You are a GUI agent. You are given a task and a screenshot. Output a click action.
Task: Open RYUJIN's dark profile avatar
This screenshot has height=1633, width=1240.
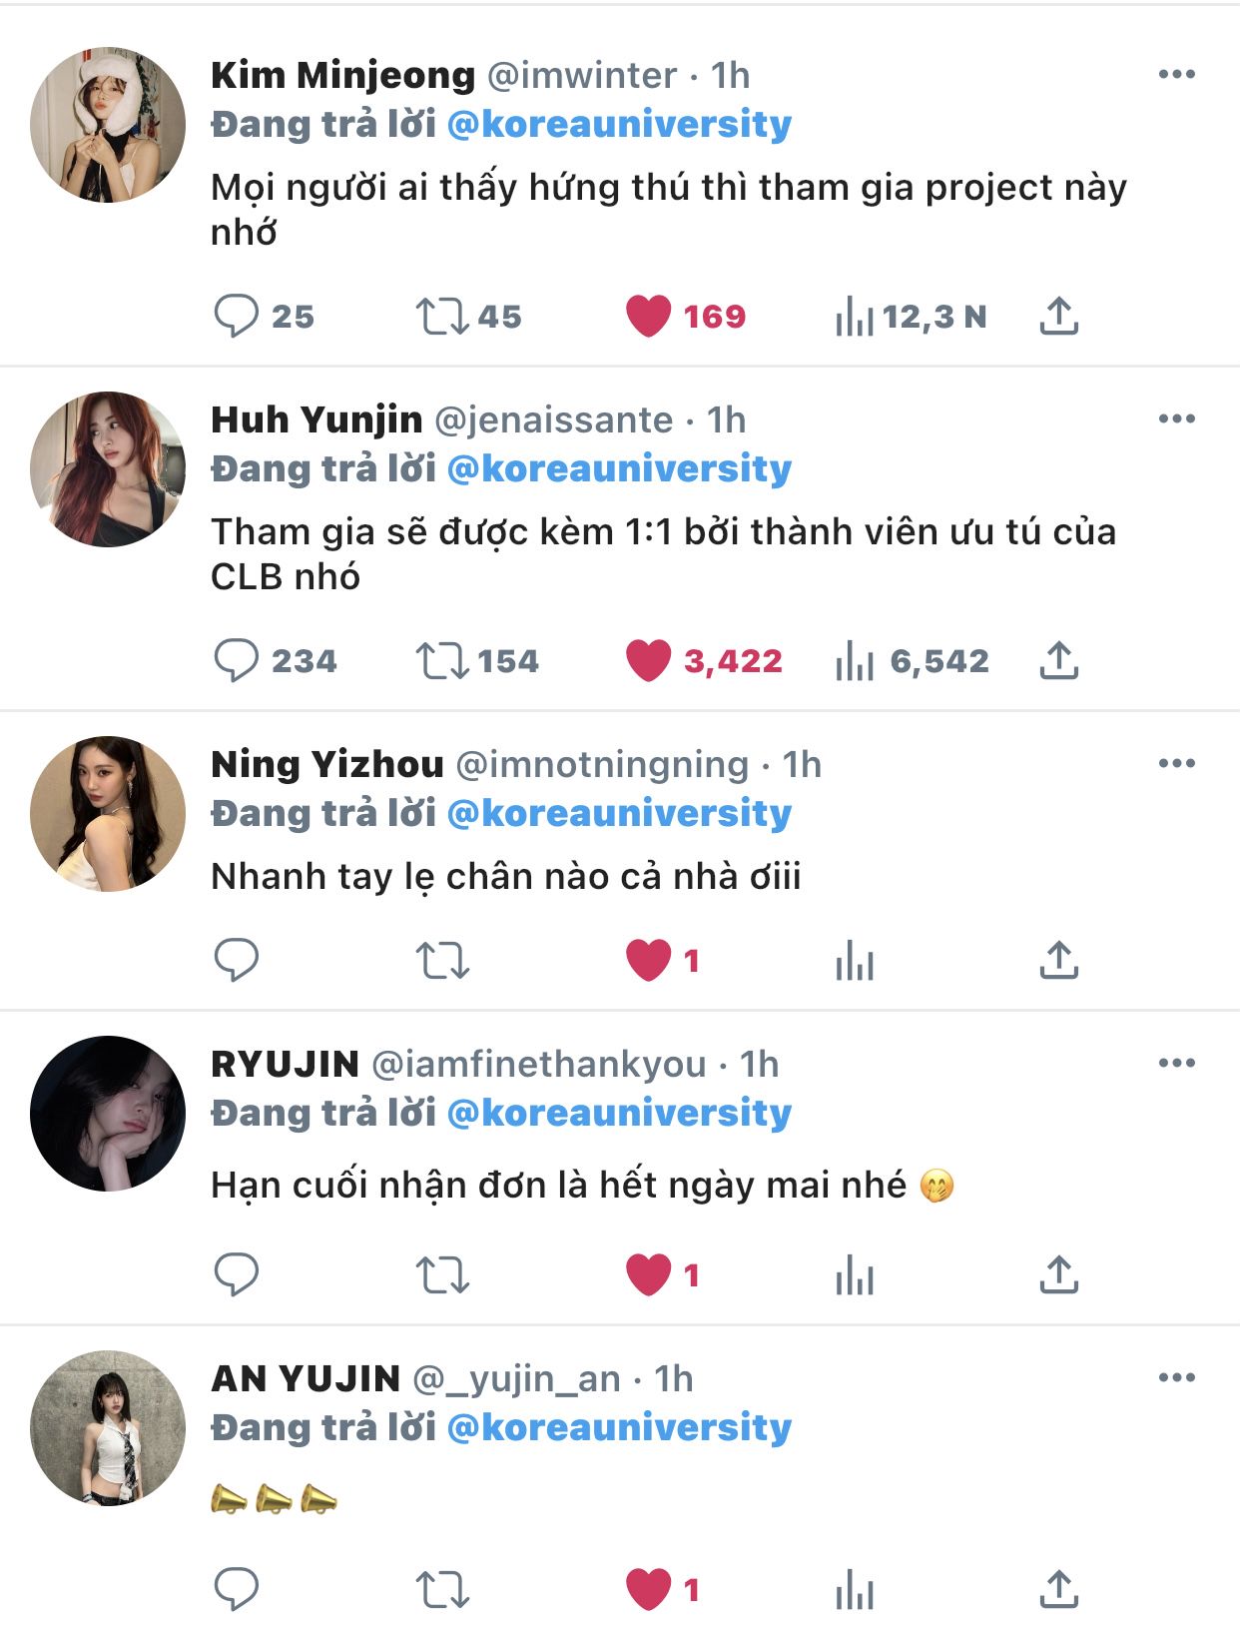click(108, 1114)
